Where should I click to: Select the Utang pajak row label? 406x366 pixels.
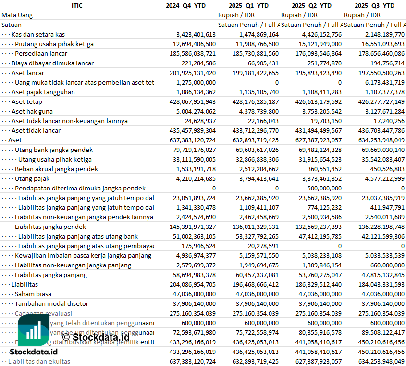click(x=32, y=178)
